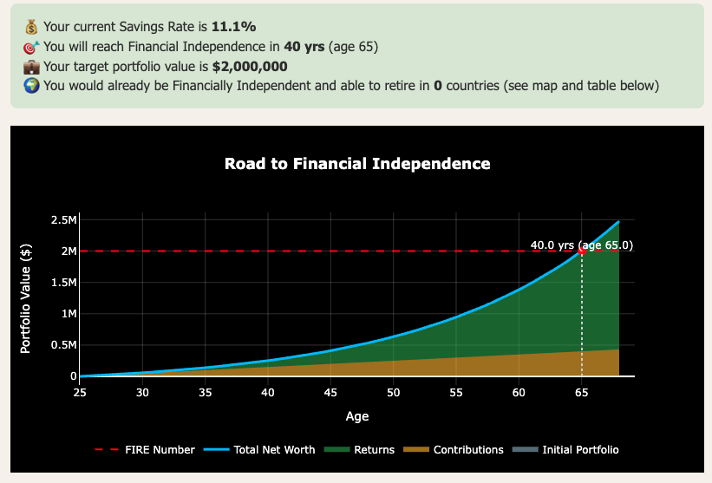Viewport: 712px width, 483px height.
Task: Toggle the Contributions legend entry
Action: click(x=454, y=450)
